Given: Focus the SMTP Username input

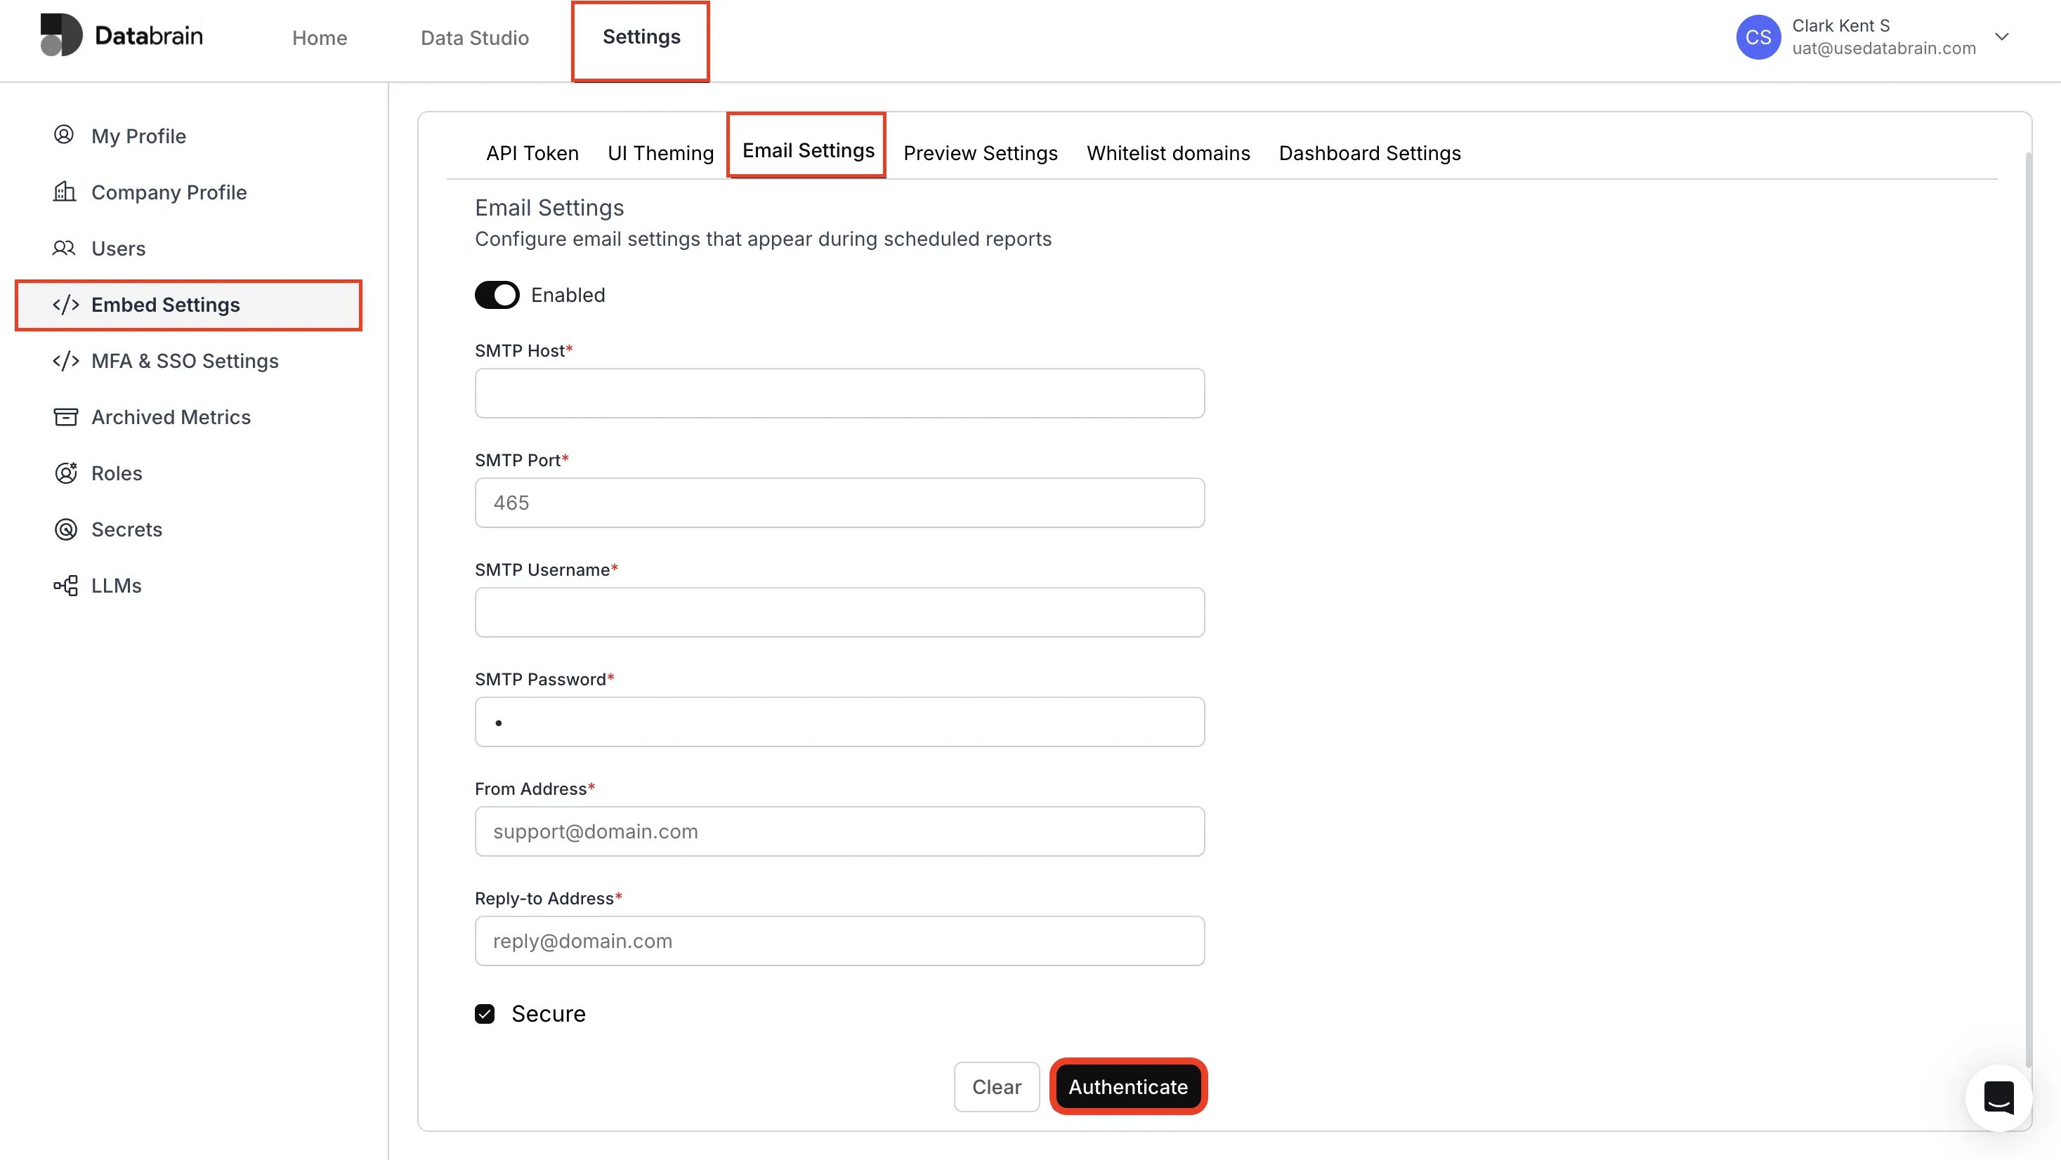Looking at the screenshot, I should click(x=839, y=612).
